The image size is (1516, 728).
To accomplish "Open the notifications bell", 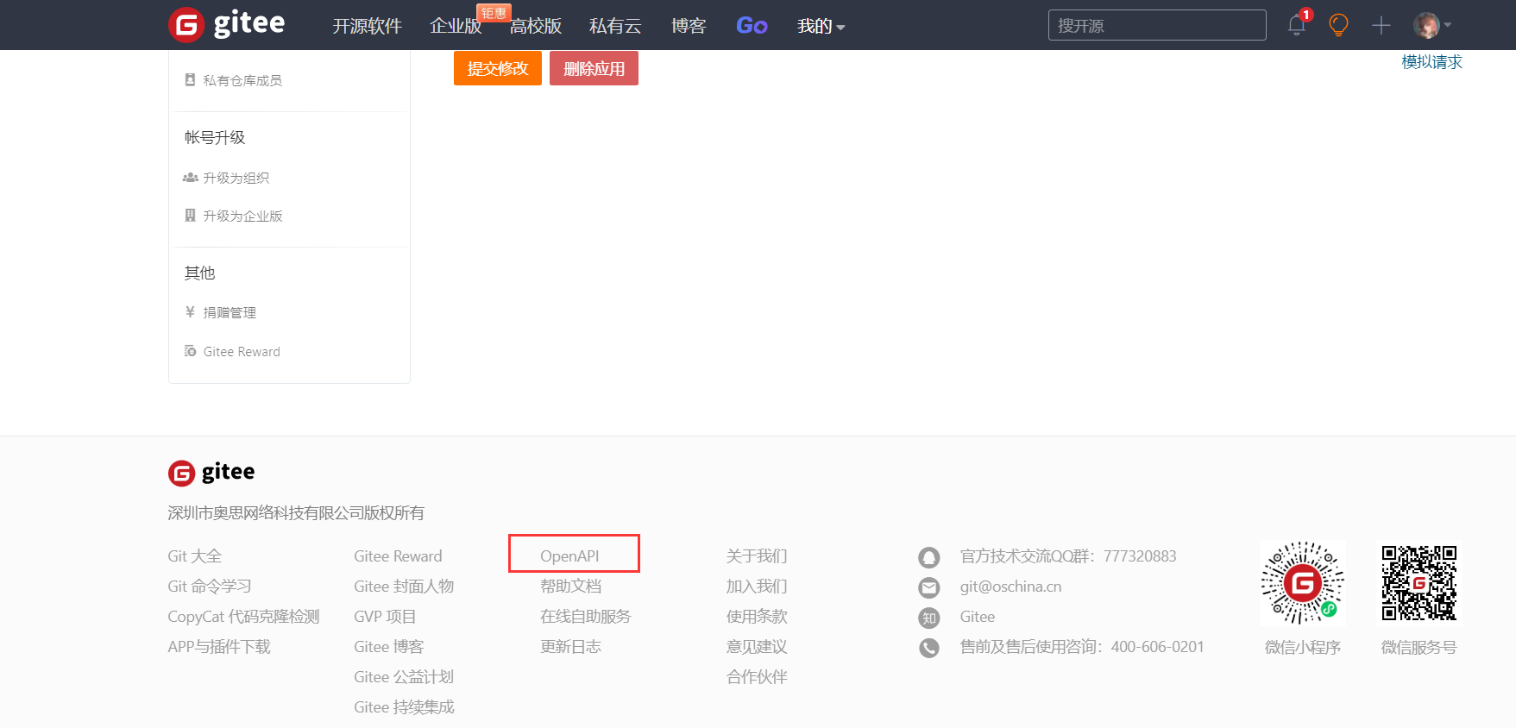I will tap(1297, 25).
